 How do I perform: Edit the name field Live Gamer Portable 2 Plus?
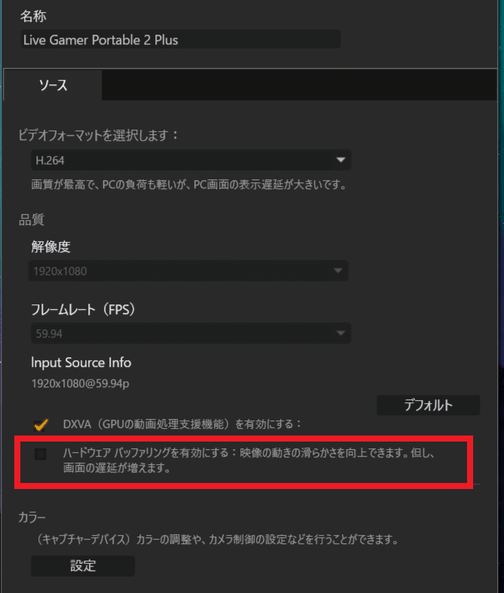click(x=180, y=40)
